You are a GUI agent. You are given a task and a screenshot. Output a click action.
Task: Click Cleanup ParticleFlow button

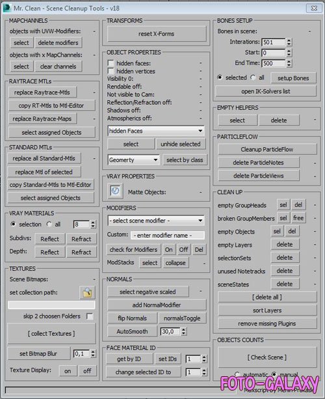point(267,149)
